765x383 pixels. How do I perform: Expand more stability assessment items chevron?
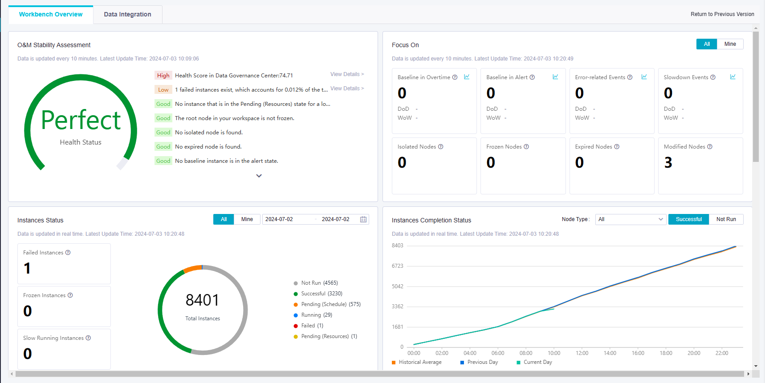point(259,176)
